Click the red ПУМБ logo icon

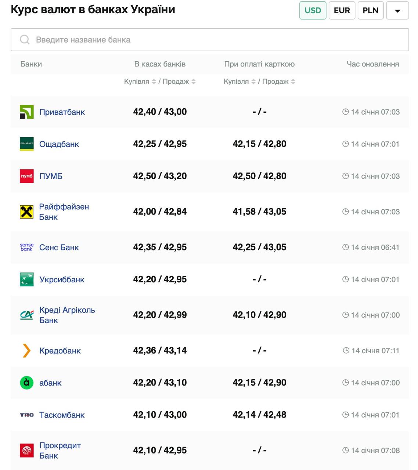pos(26,176)
